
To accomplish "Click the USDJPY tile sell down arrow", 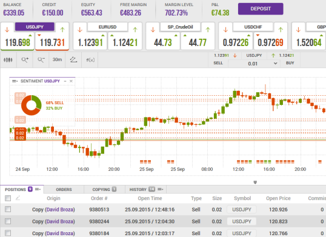I will coord(7,30).
